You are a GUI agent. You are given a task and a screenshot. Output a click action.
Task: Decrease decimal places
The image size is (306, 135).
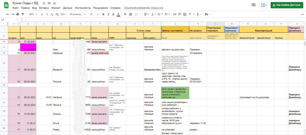[52, 14]
